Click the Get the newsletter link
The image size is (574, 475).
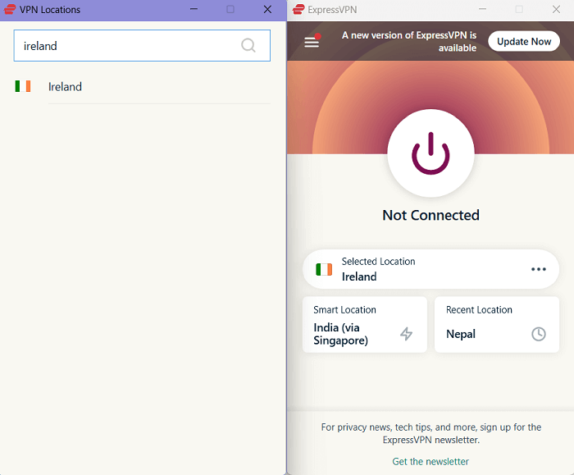pos(430,461)
